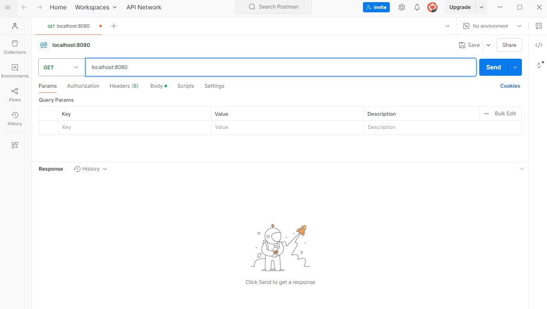Switch to the Body tab
Viewport: 547px width, 309px height.
[x=158, y=86]
